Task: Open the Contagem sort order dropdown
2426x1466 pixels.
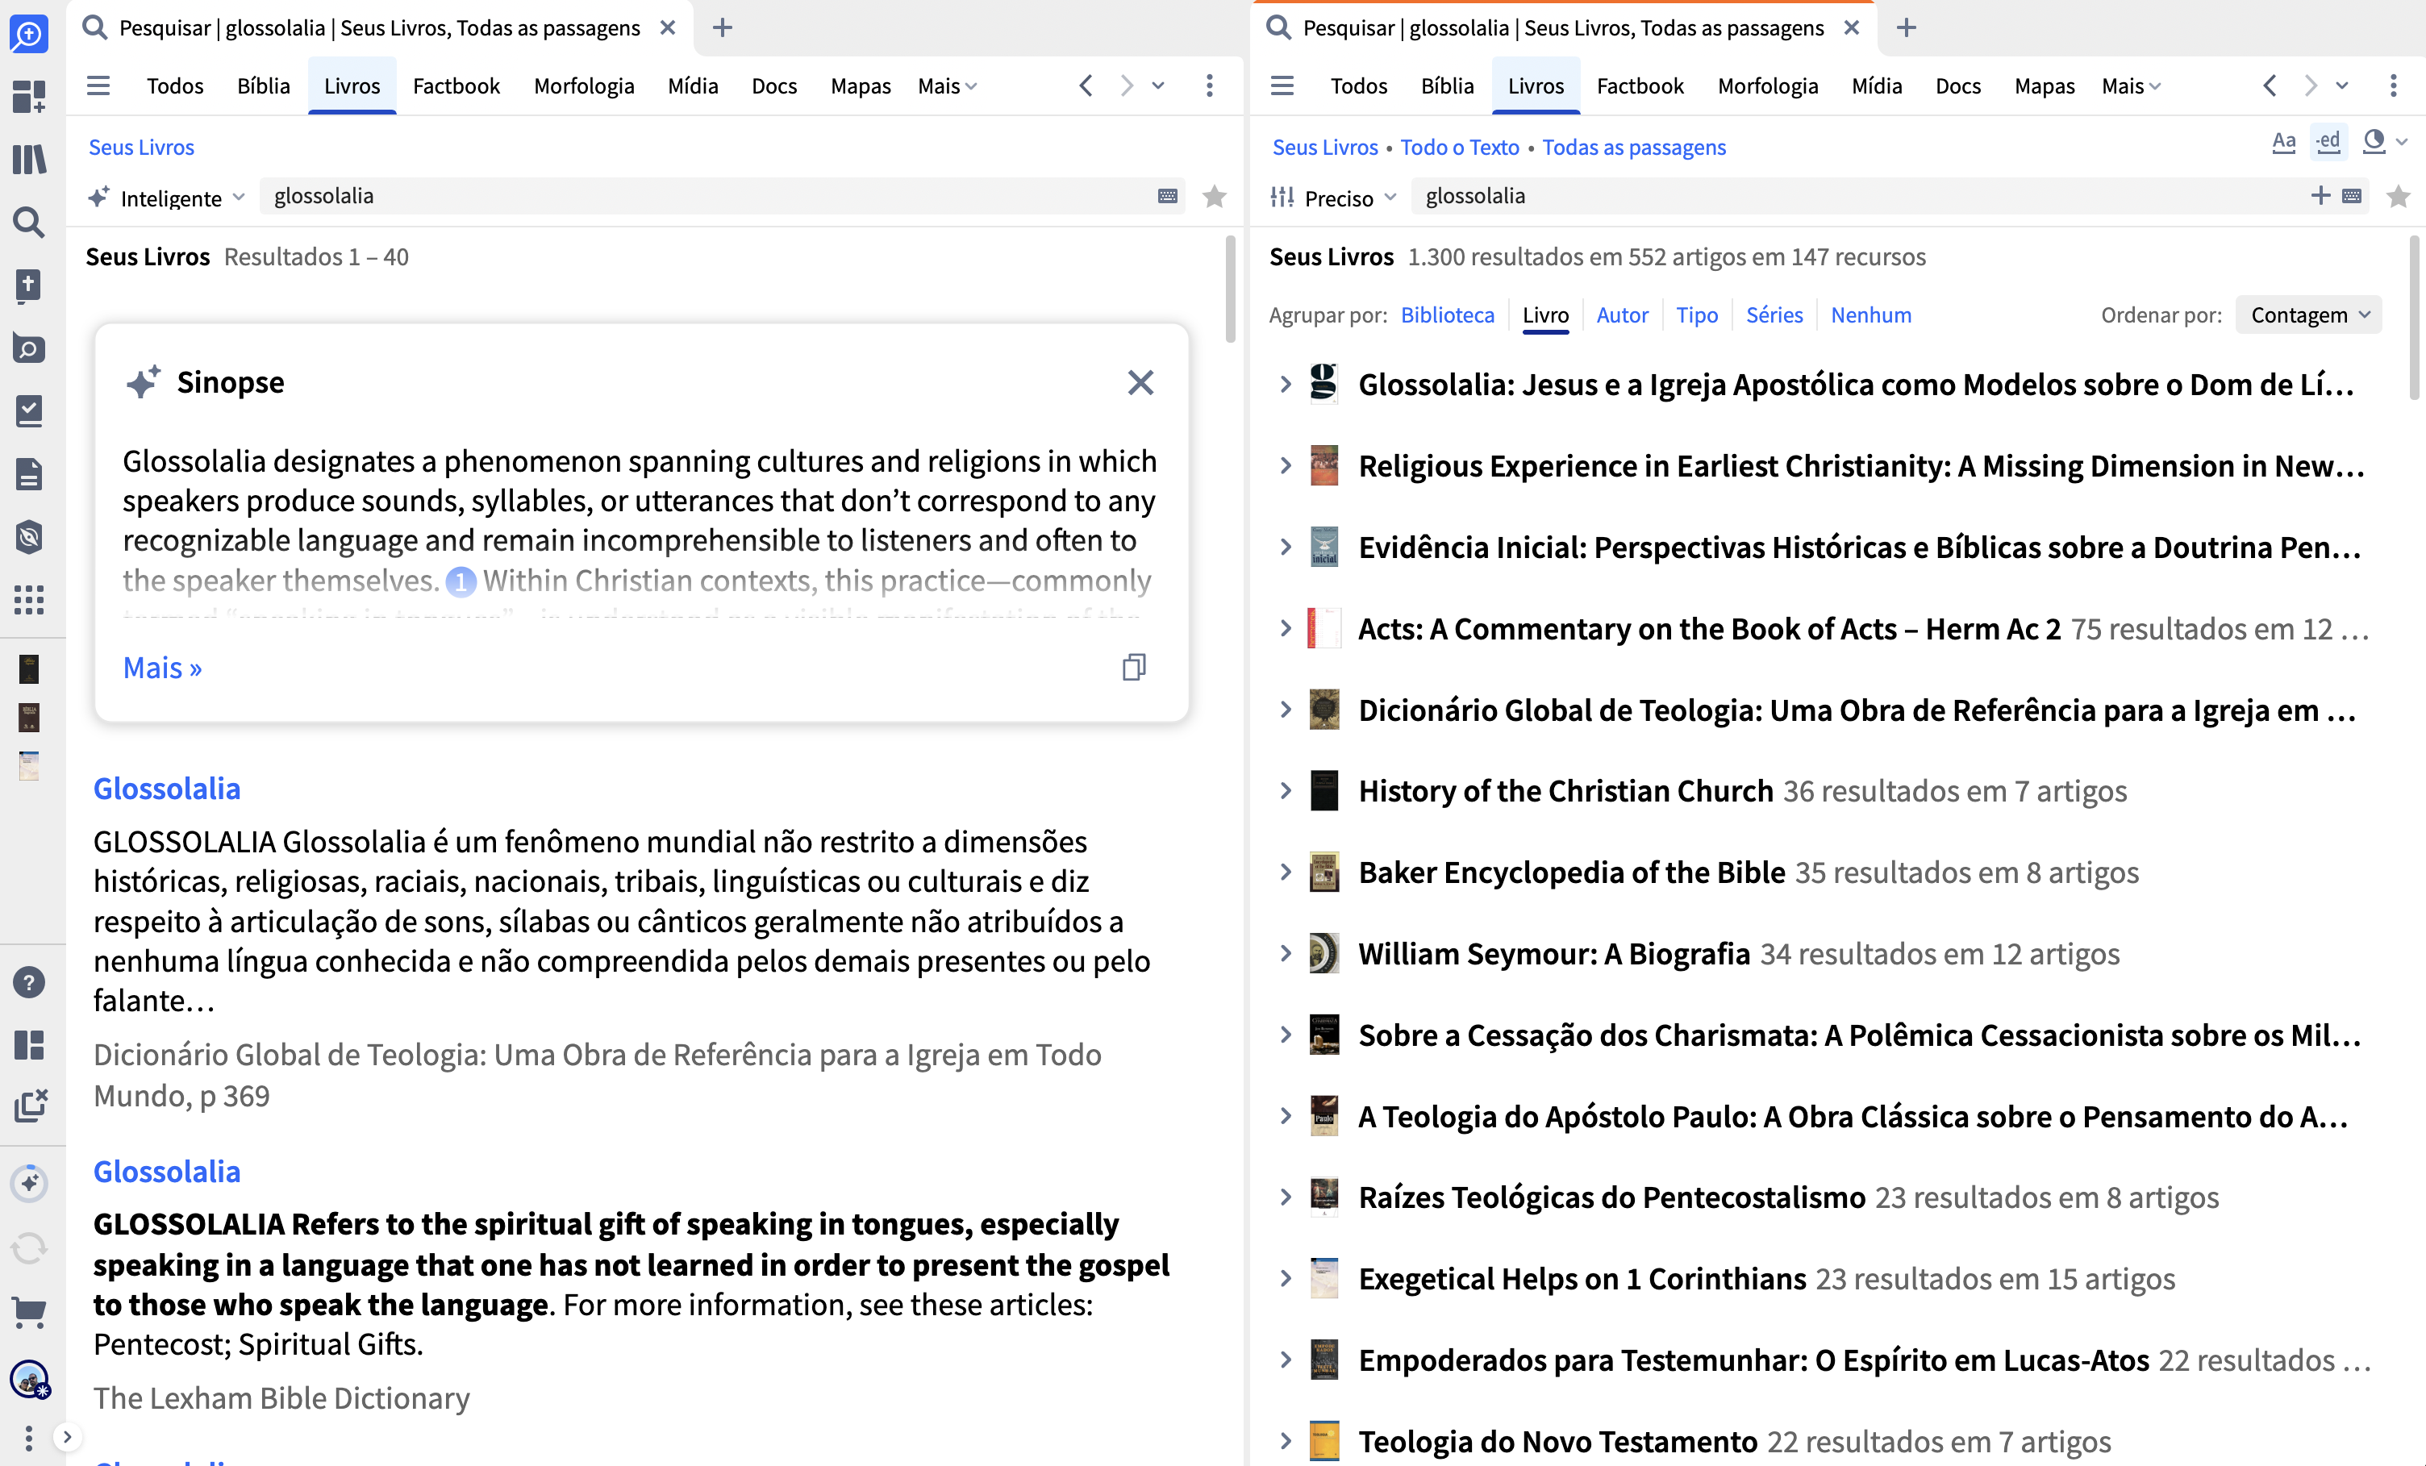Action: coord(2309,315)
